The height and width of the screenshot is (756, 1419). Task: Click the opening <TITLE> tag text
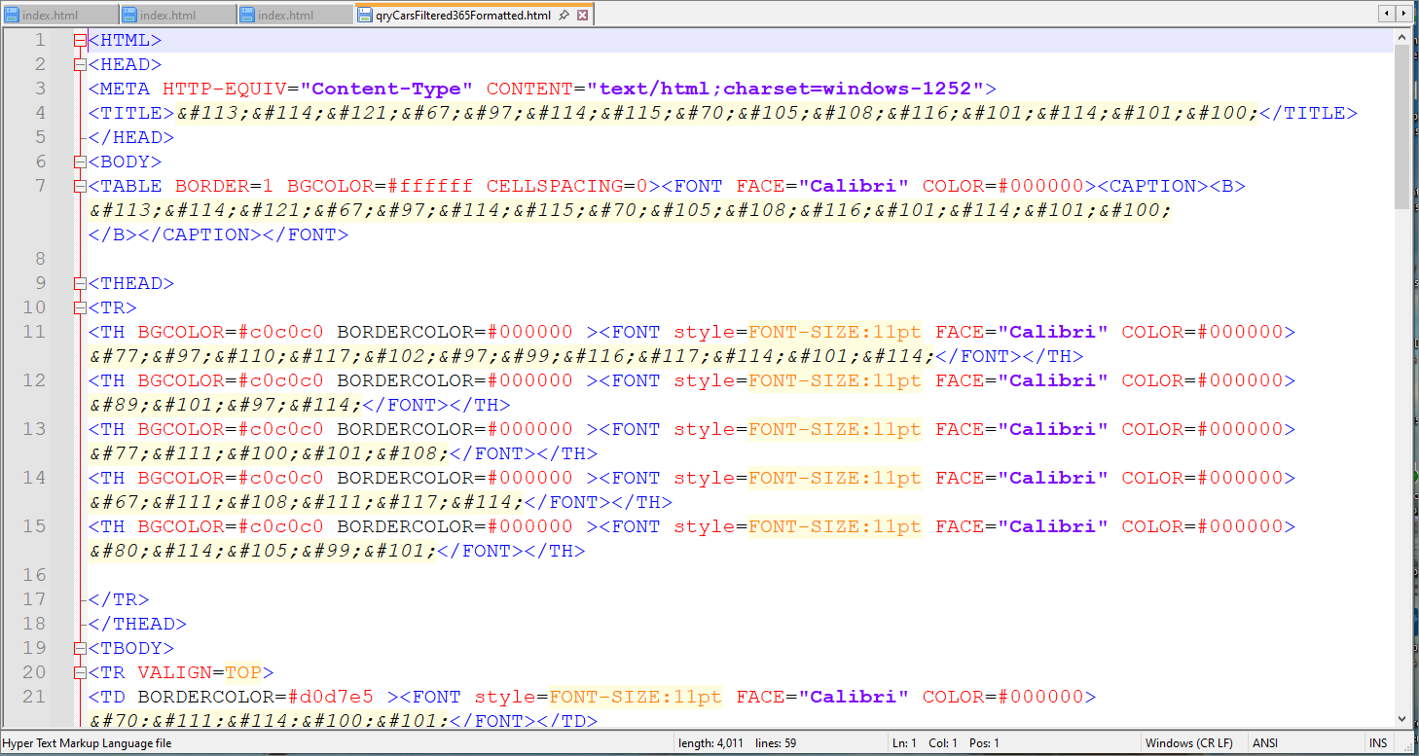click(x=131, y=113)
